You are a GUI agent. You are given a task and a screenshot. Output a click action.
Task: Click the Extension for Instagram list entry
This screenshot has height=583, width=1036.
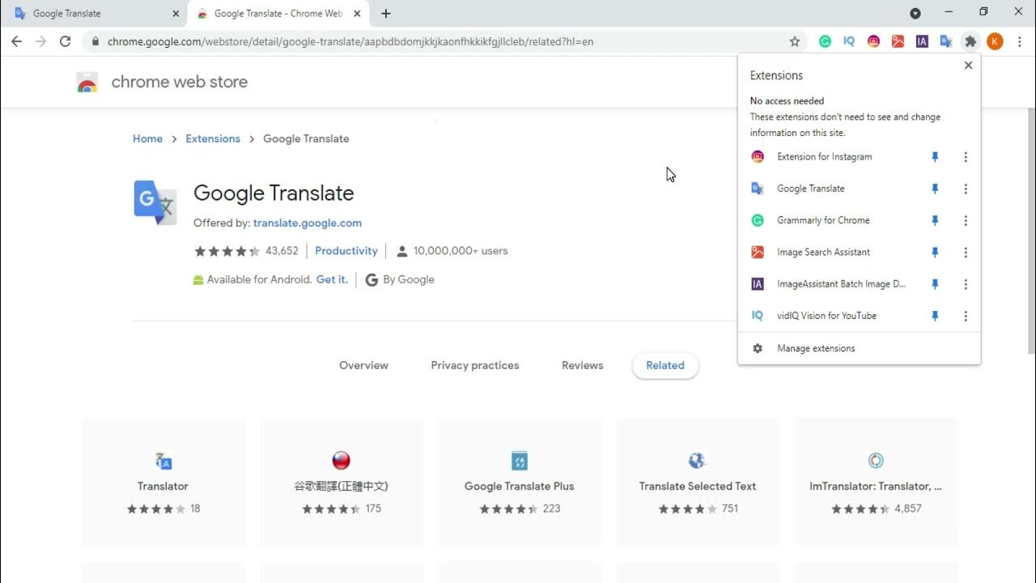824,157
